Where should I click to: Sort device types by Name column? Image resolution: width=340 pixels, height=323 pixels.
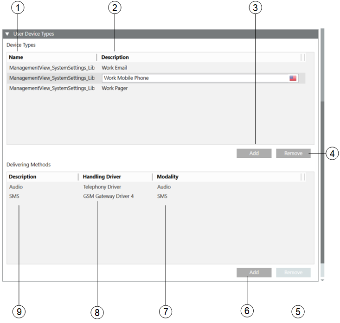click(x=16, y=57)
